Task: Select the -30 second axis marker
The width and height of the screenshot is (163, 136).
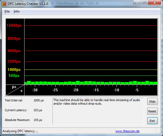Action: pyautogui.click(x=35, y=90)
